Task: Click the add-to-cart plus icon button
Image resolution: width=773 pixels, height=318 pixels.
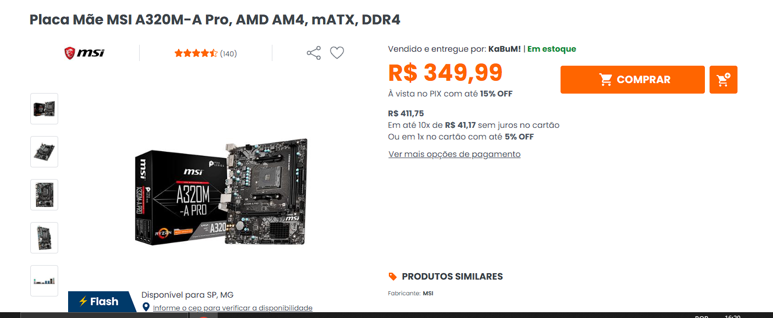Action: [x=724, y=80]
